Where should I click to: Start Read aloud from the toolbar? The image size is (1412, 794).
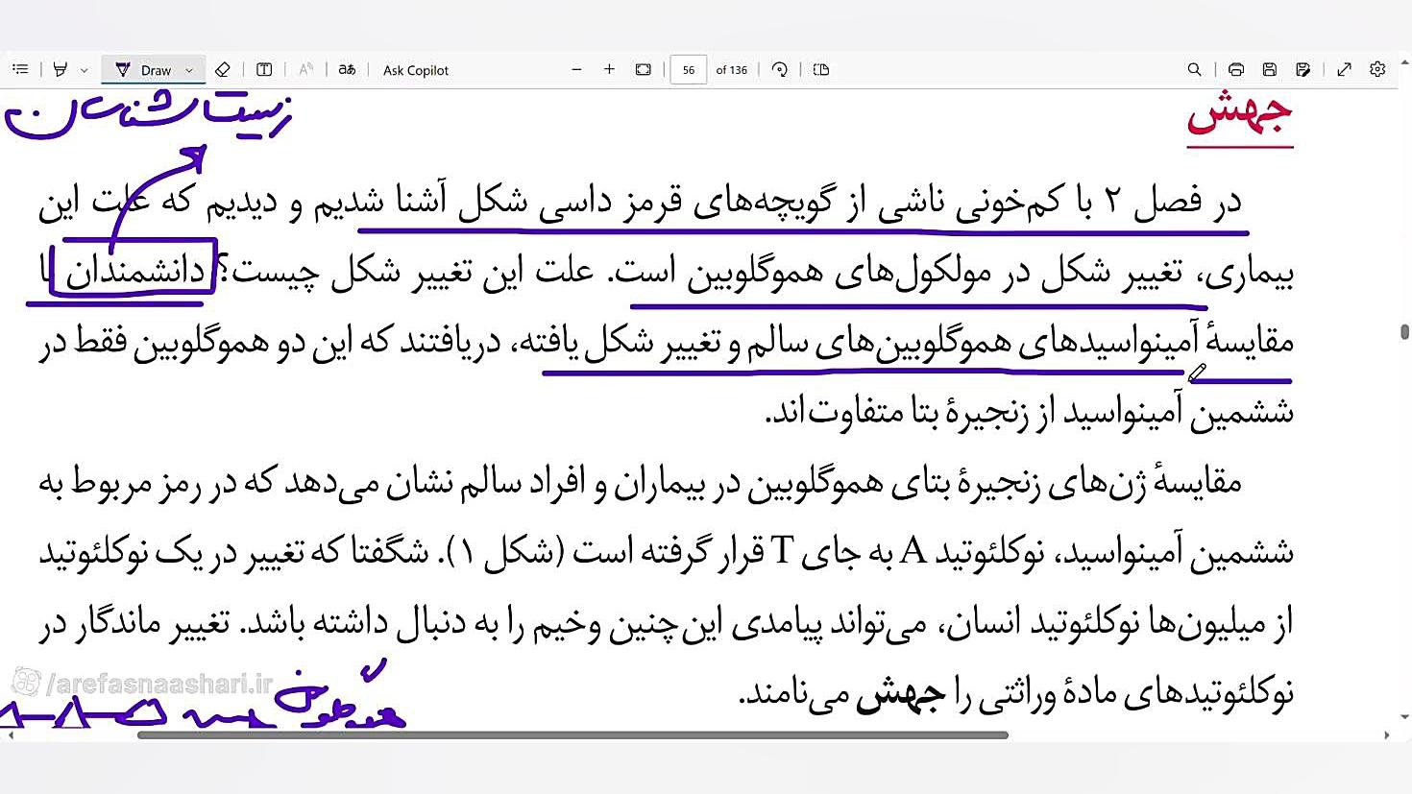pos(305,69)
